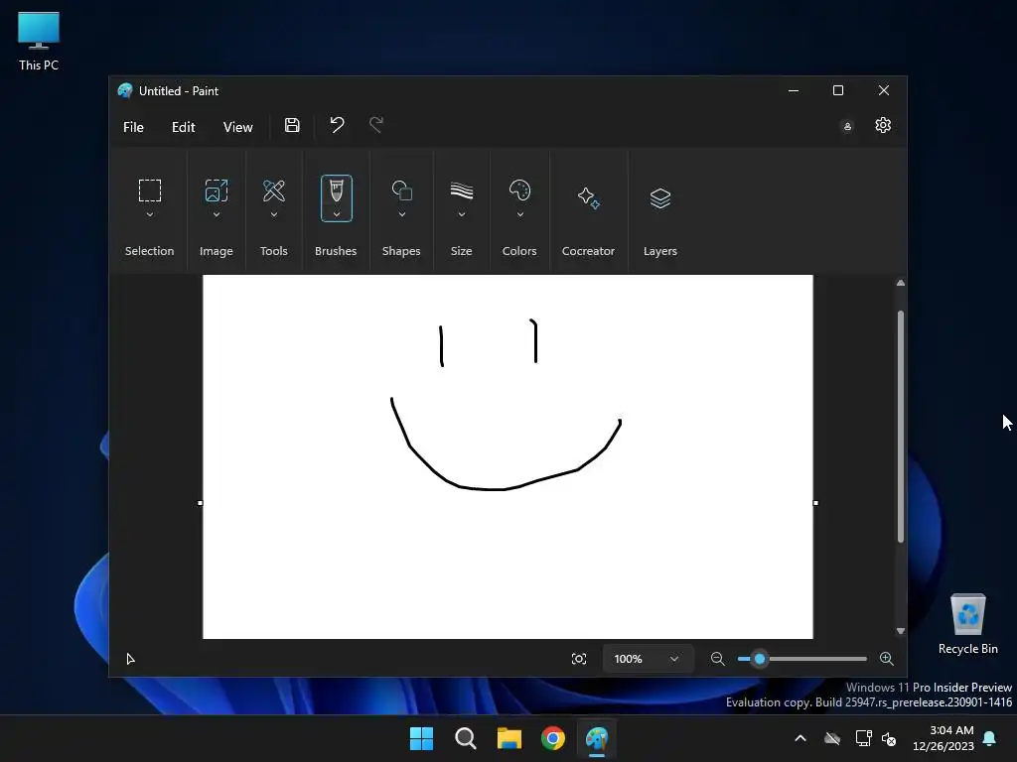This screenshot has height=762, width=1017.
Task: Undo the last brush stroke
Action: pyautogui.click(x=337, y=125)
